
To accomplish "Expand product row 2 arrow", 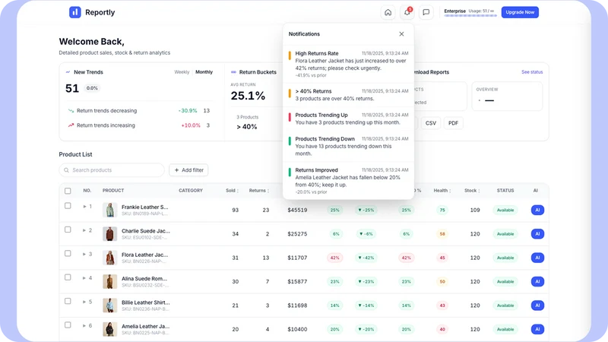I will (84, 230).
